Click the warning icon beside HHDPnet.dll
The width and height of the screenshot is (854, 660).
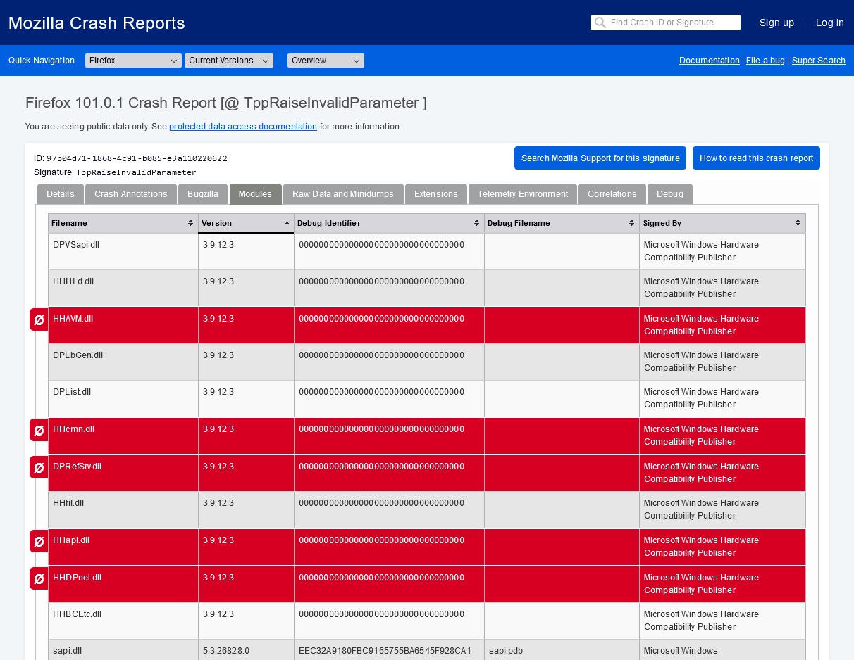click(x=39, y=578)
